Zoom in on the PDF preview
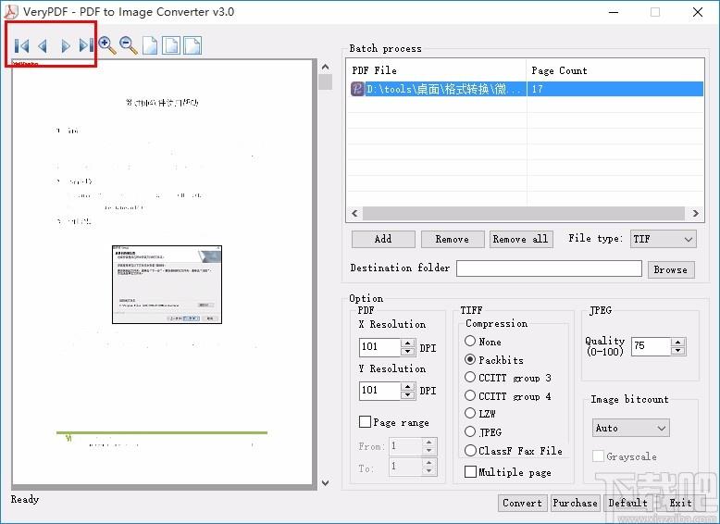This screenshot has height=524, width=720. 107,45
